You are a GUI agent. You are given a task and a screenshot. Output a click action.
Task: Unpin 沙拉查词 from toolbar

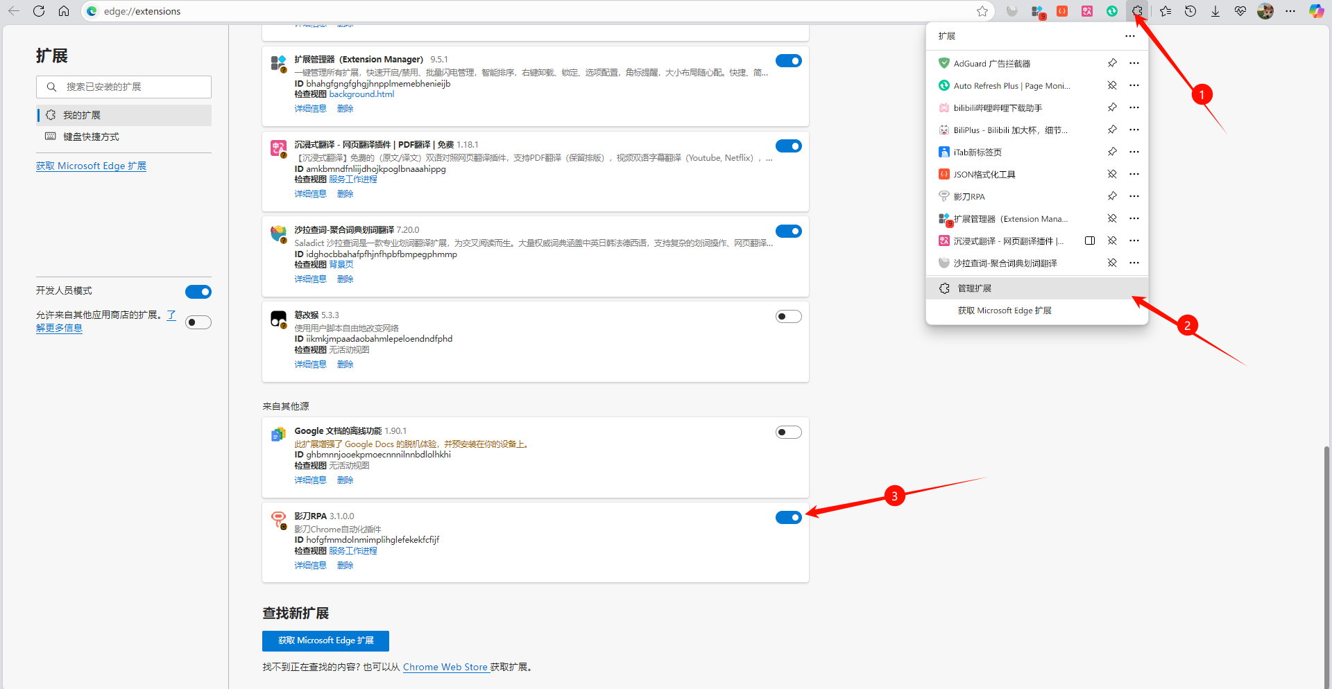click(x=1112, y=263)
